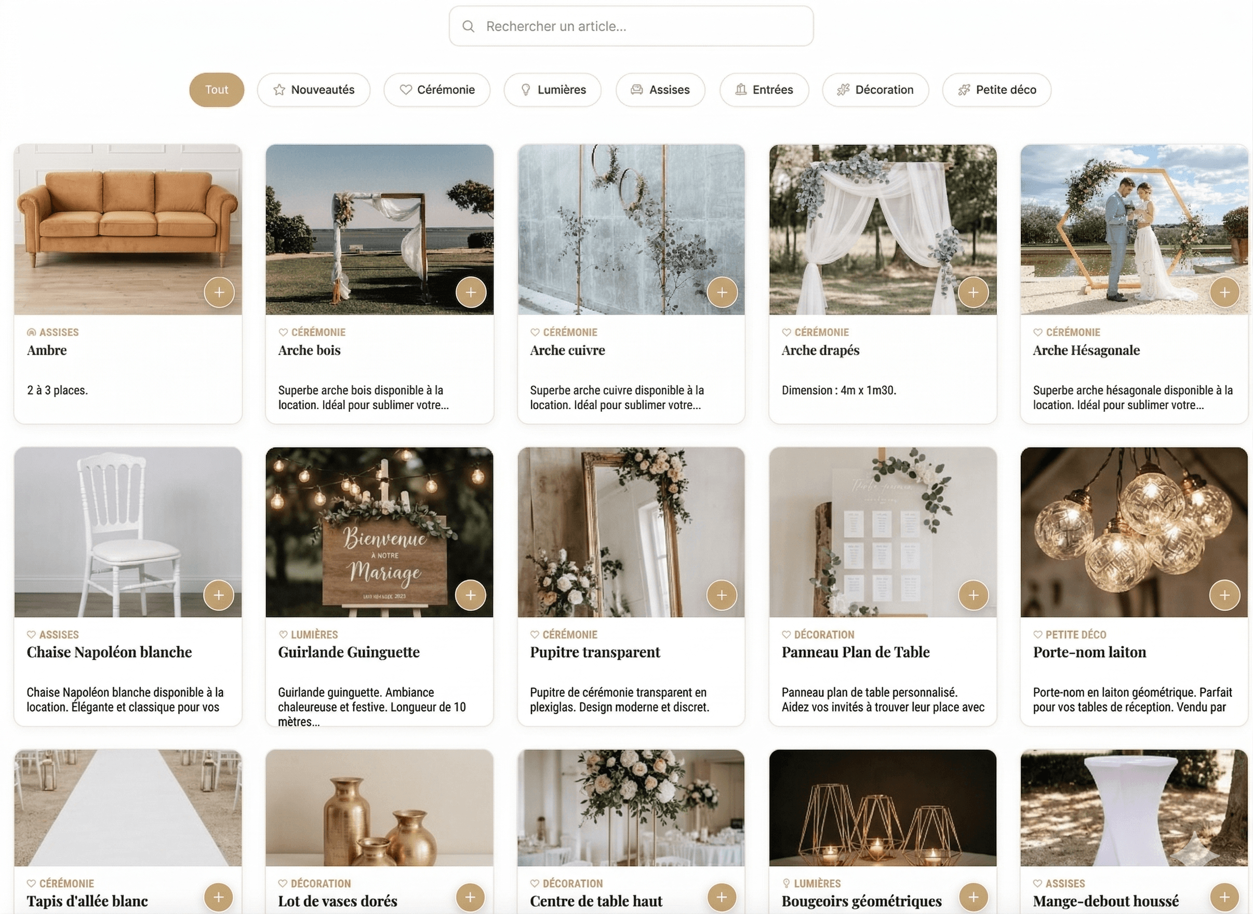The height and width of the screenshot is (914, 1253).
Task: Filter articles by Entrées
Action: (x=764, y=90)
